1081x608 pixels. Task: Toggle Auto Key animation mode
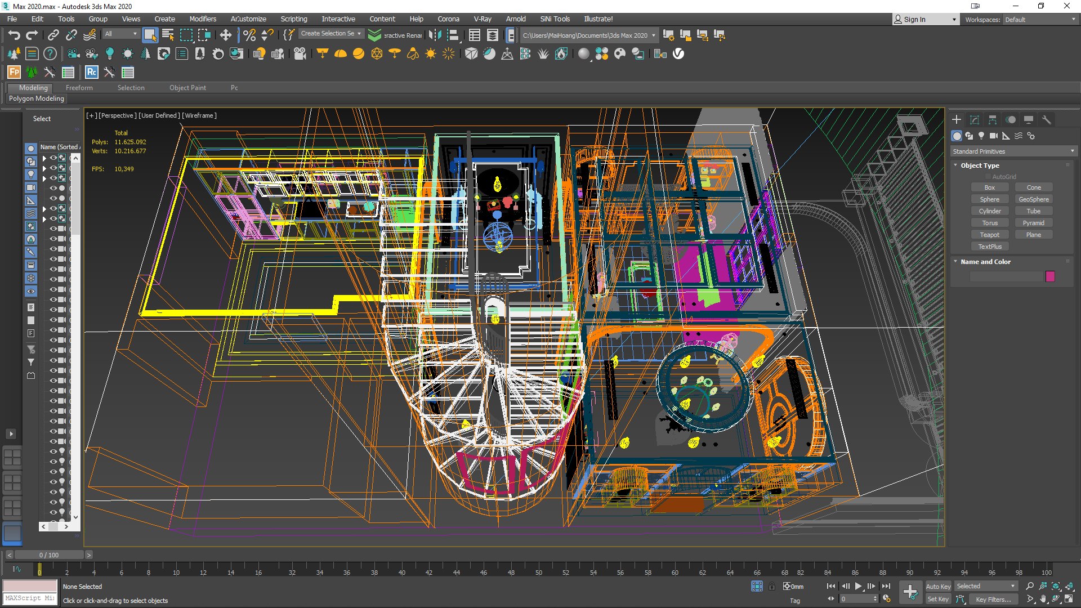tap(938, 586)
